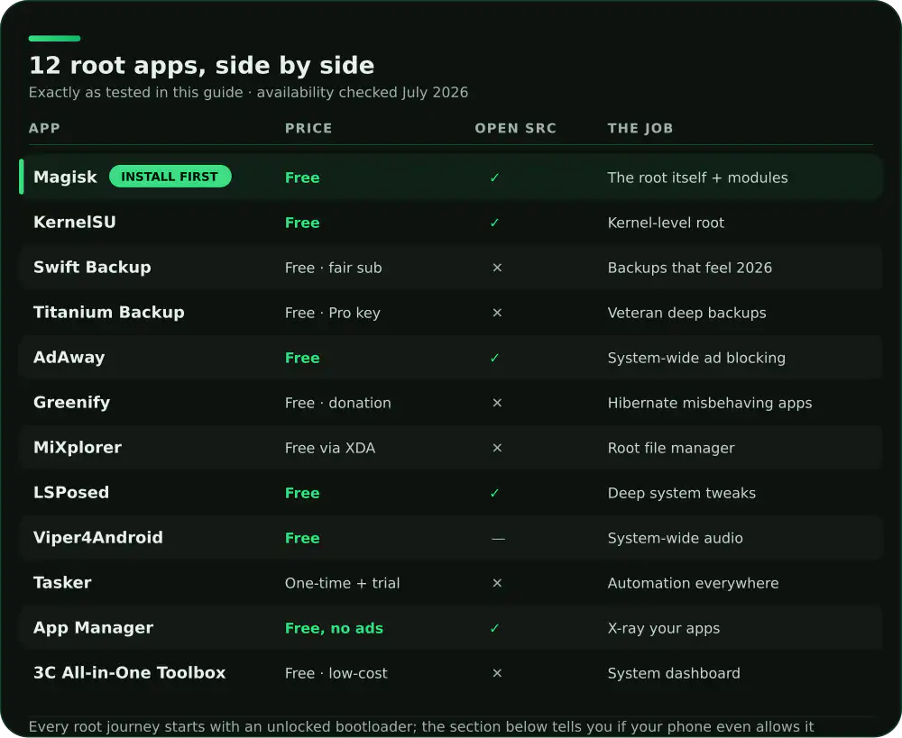Click the Free price in the AdAway row
Screen dimensions: 902x738
click(x=302, y=358)
